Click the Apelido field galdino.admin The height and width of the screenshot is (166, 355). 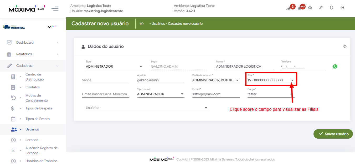coord(161,80)
